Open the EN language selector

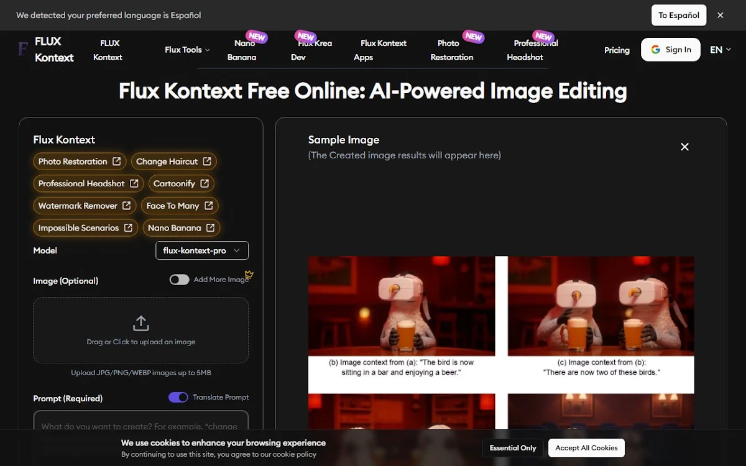coord(721,50)
